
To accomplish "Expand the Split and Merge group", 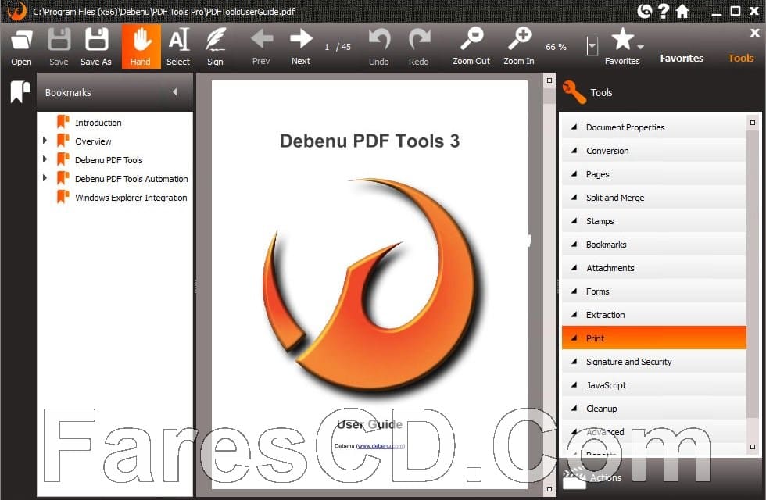I will click(x=574, y=197).
